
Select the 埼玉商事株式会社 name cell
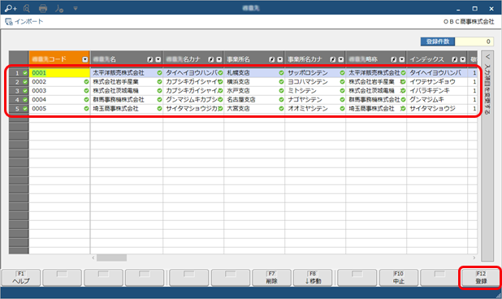(x=127, y=109)
